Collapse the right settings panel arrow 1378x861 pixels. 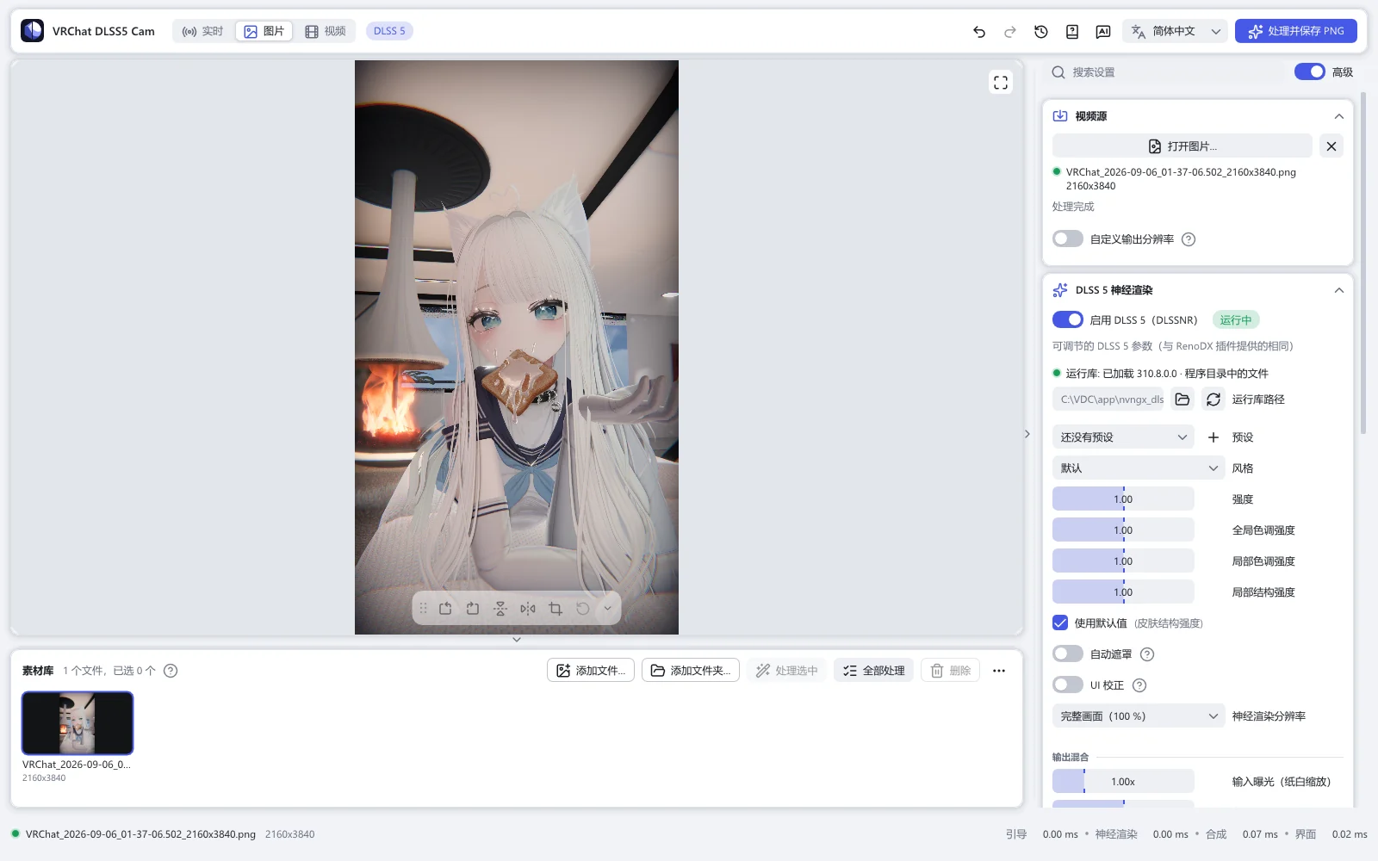[x=1027, y=434]
